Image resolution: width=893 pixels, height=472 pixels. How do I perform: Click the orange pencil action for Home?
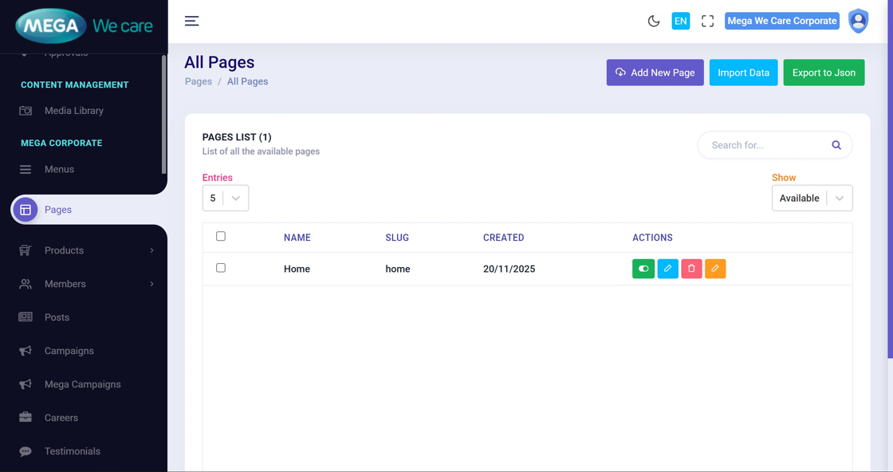click(x=715, y=269)
